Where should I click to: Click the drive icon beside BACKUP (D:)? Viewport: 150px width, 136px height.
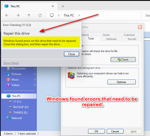click(10, 107)
